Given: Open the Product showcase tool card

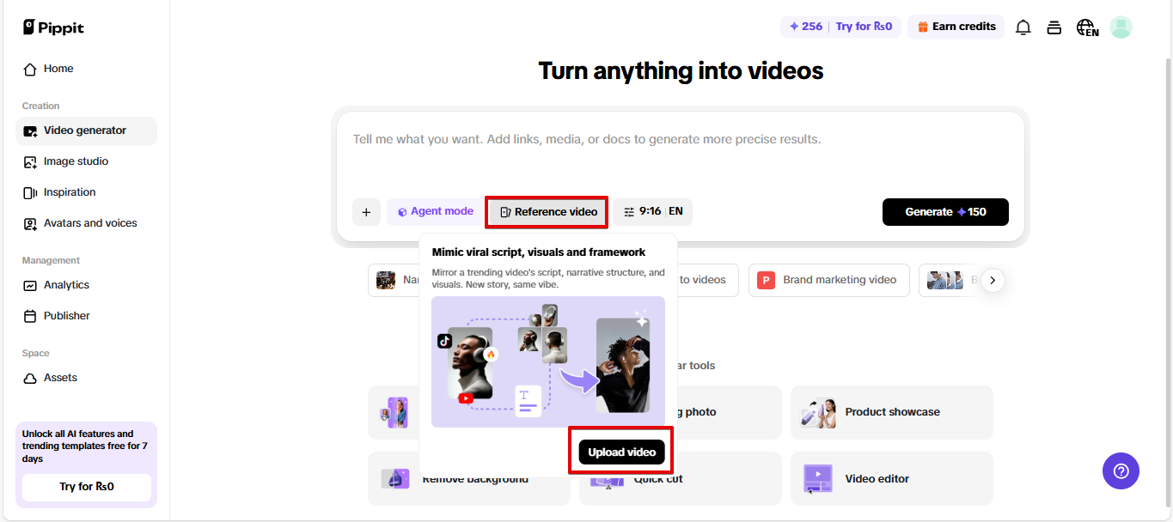Looking at the screenshot, I should pyautogui.click(x=891, y=412).
